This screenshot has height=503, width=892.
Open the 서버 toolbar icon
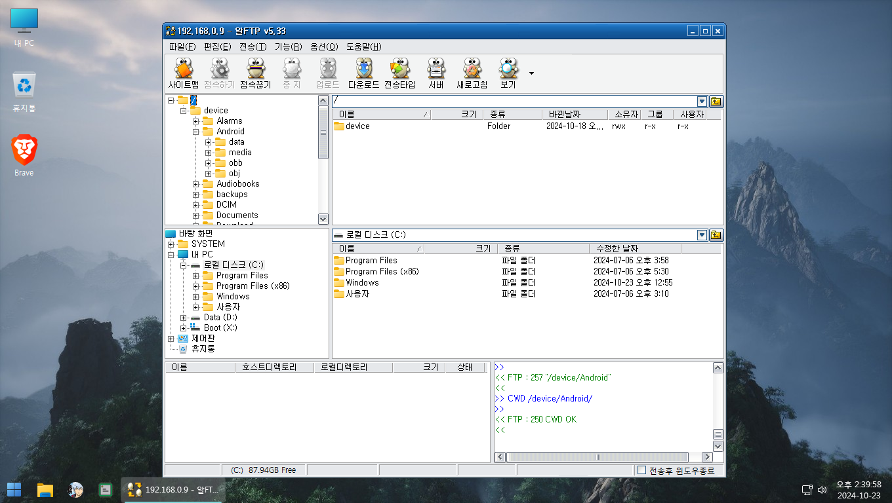pos(436,73)
